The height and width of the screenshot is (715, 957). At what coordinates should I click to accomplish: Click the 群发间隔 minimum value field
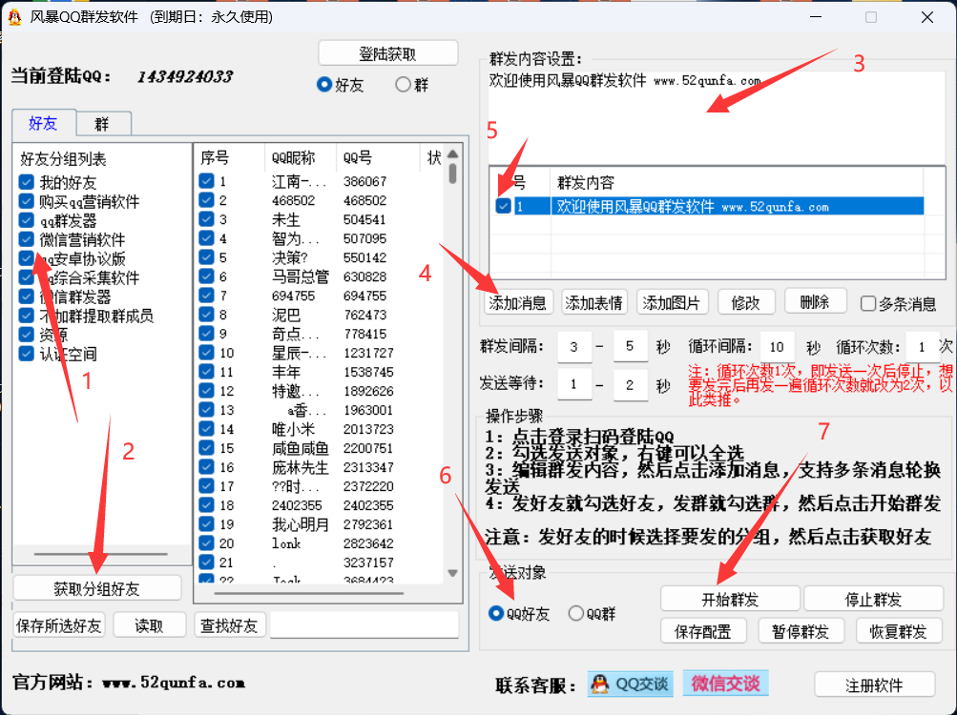(x=574, y=346)
